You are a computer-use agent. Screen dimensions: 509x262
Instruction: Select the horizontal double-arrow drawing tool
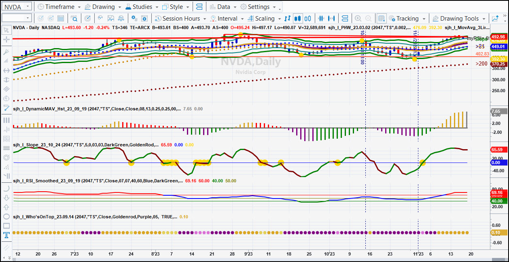coord(6,70)
